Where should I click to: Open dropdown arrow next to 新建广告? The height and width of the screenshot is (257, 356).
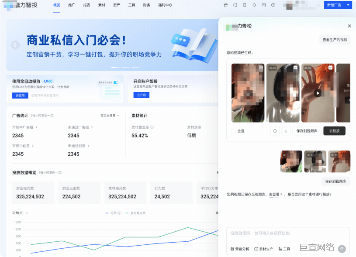[x=348, y=5]
